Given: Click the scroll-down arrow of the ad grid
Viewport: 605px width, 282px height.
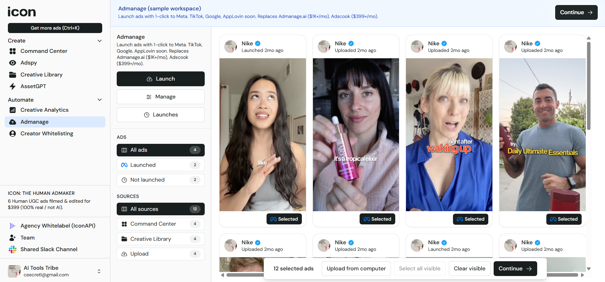Looking at the screenshot, I should pos(589,269).
